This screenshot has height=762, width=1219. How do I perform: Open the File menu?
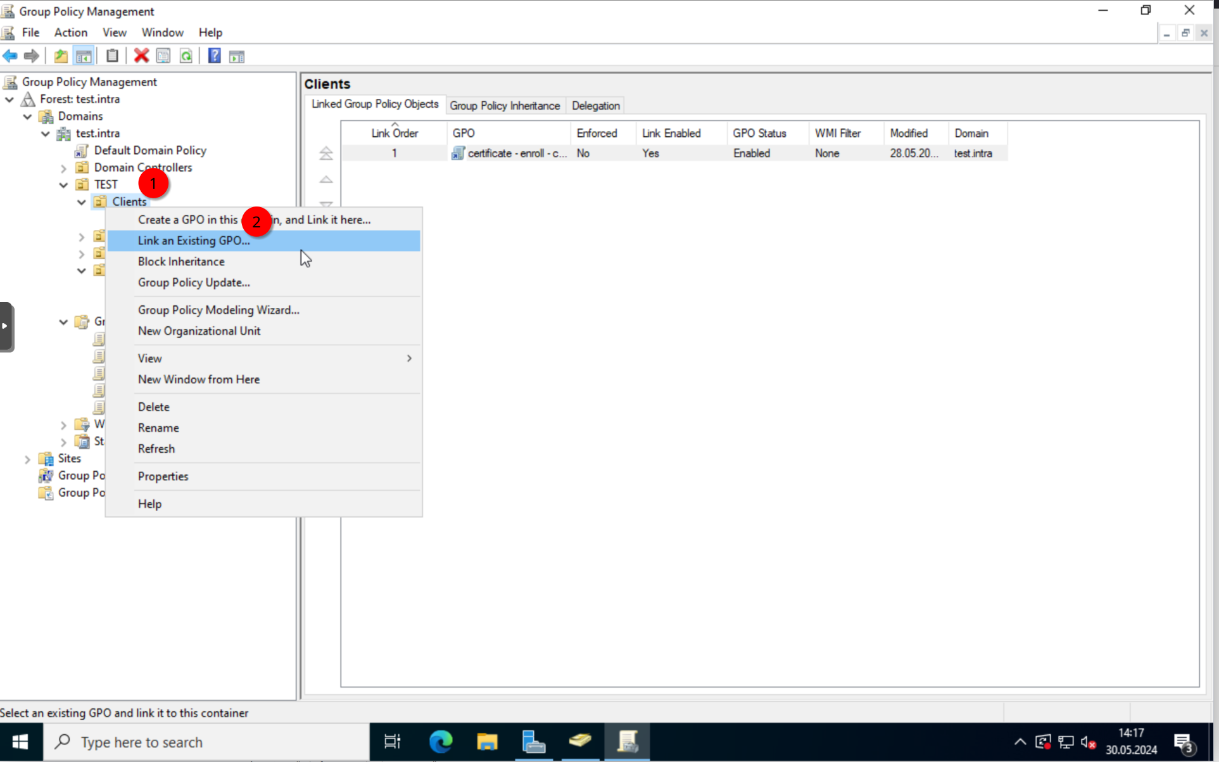tap(30, 32)
